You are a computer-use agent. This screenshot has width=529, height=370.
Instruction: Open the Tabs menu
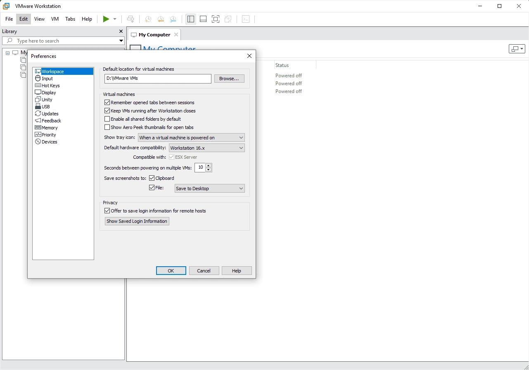70,19
